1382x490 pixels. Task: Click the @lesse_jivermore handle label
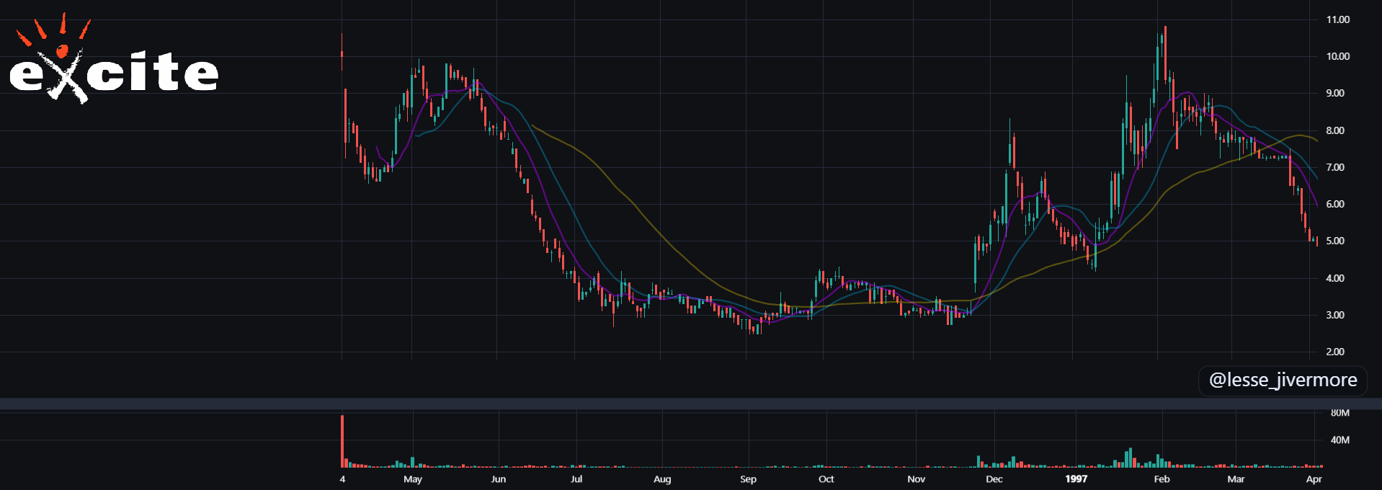1283,380
